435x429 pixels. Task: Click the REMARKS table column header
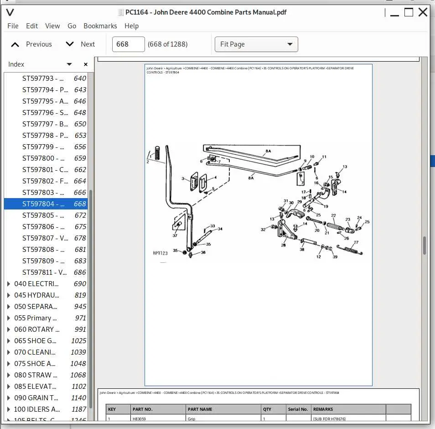[348, 409]
